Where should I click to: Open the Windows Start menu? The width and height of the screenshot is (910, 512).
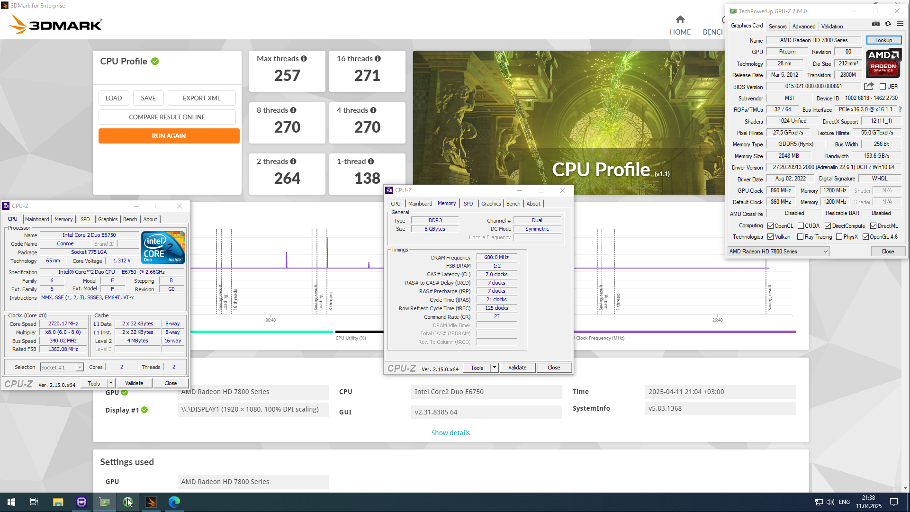point(11,502)
